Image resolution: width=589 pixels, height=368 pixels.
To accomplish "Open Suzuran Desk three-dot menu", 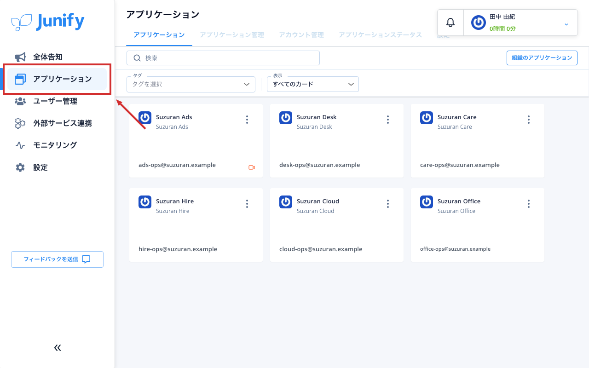I will (388, 120).
